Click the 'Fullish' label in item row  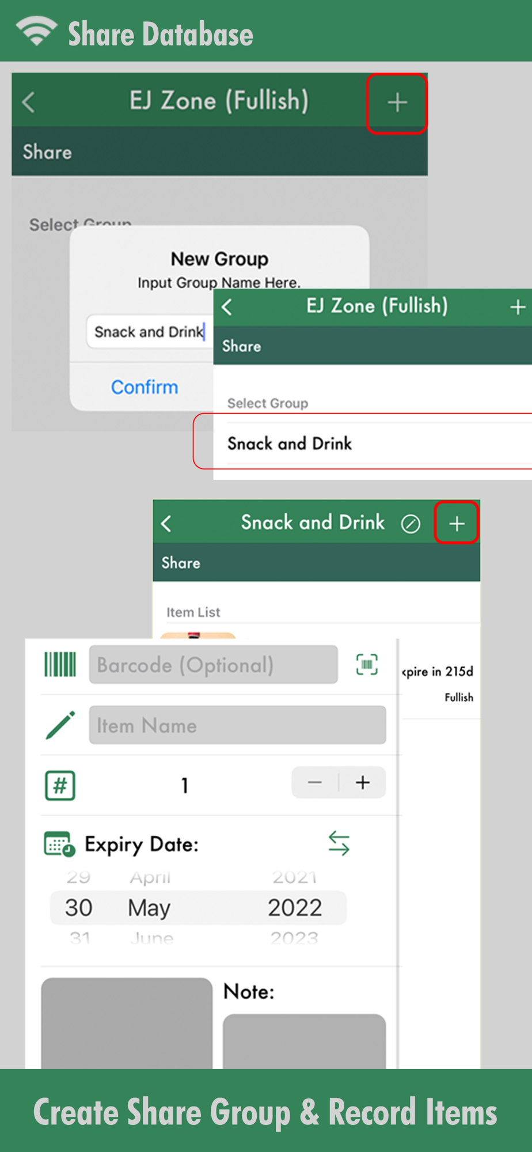[459, 698]
